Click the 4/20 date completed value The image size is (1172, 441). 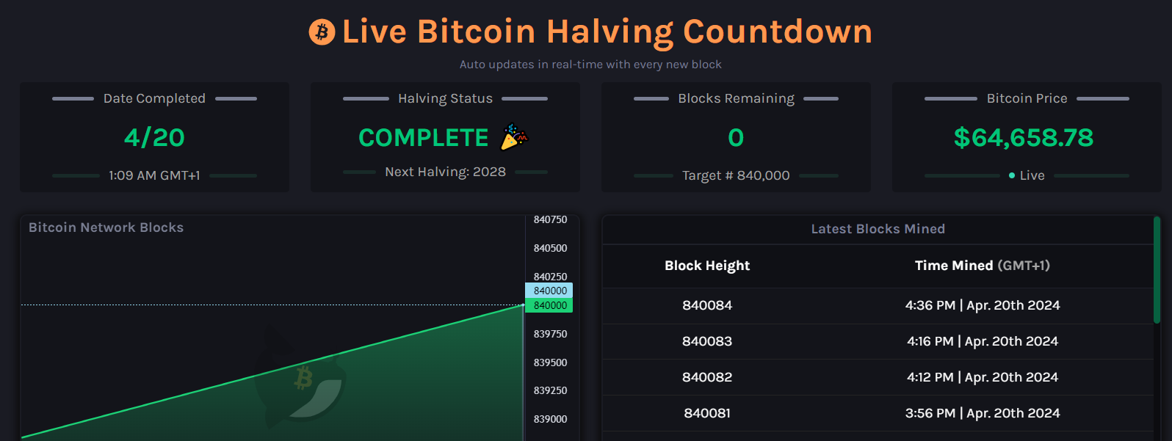point(154,137)
